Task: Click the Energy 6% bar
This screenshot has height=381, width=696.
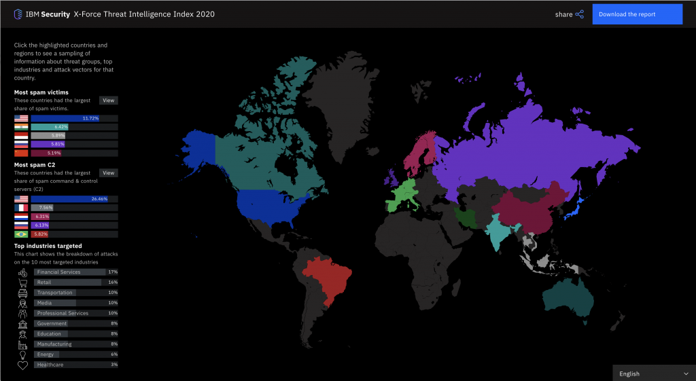Action: (x=75, y=355)
